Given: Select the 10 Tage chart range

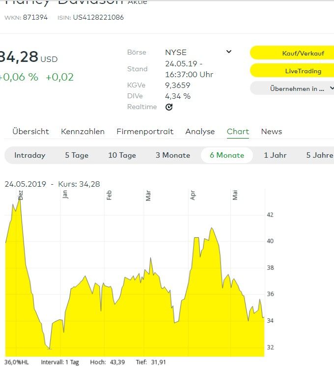Looking at the screenshot, I should [x=122, y=155].
